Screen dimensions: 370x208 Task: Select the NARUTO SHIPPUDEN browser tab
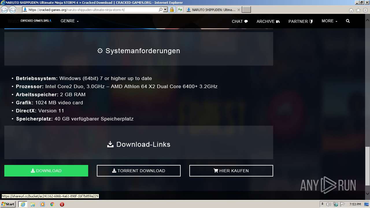213,10
